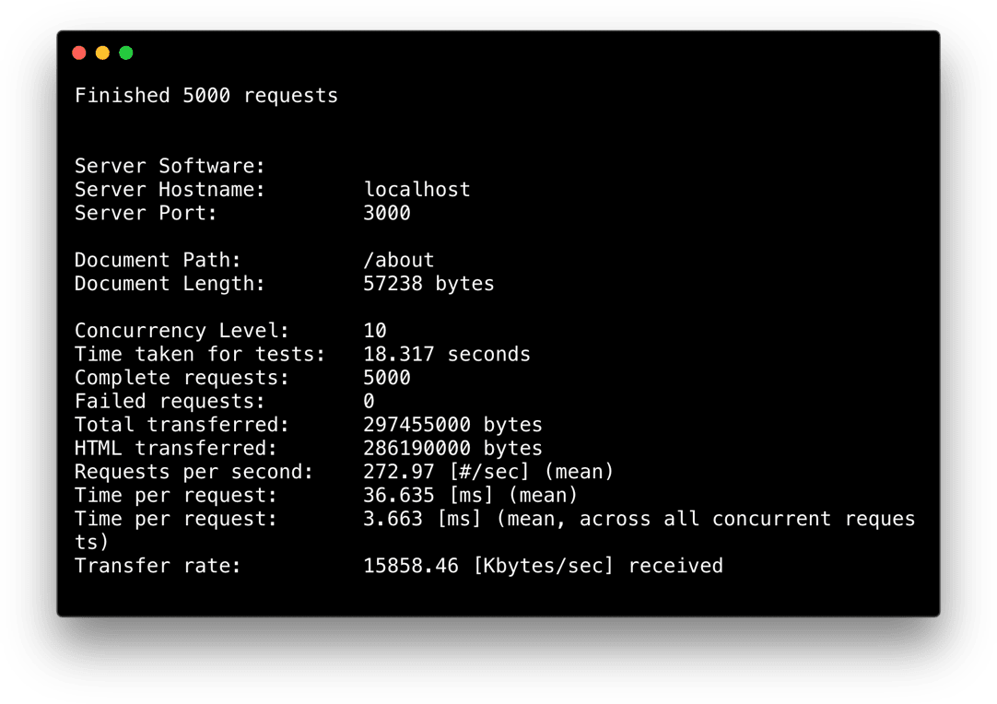Select the 'localhost' hostname value
Screen dimensions: 997x704
pyautogui.click(x=416, y=190)
